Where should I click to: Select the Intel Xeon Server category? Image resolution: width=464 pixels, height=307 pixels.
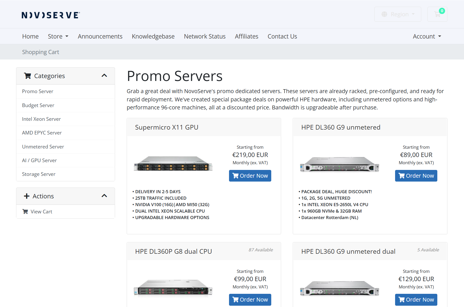click(x=66, y=119)
